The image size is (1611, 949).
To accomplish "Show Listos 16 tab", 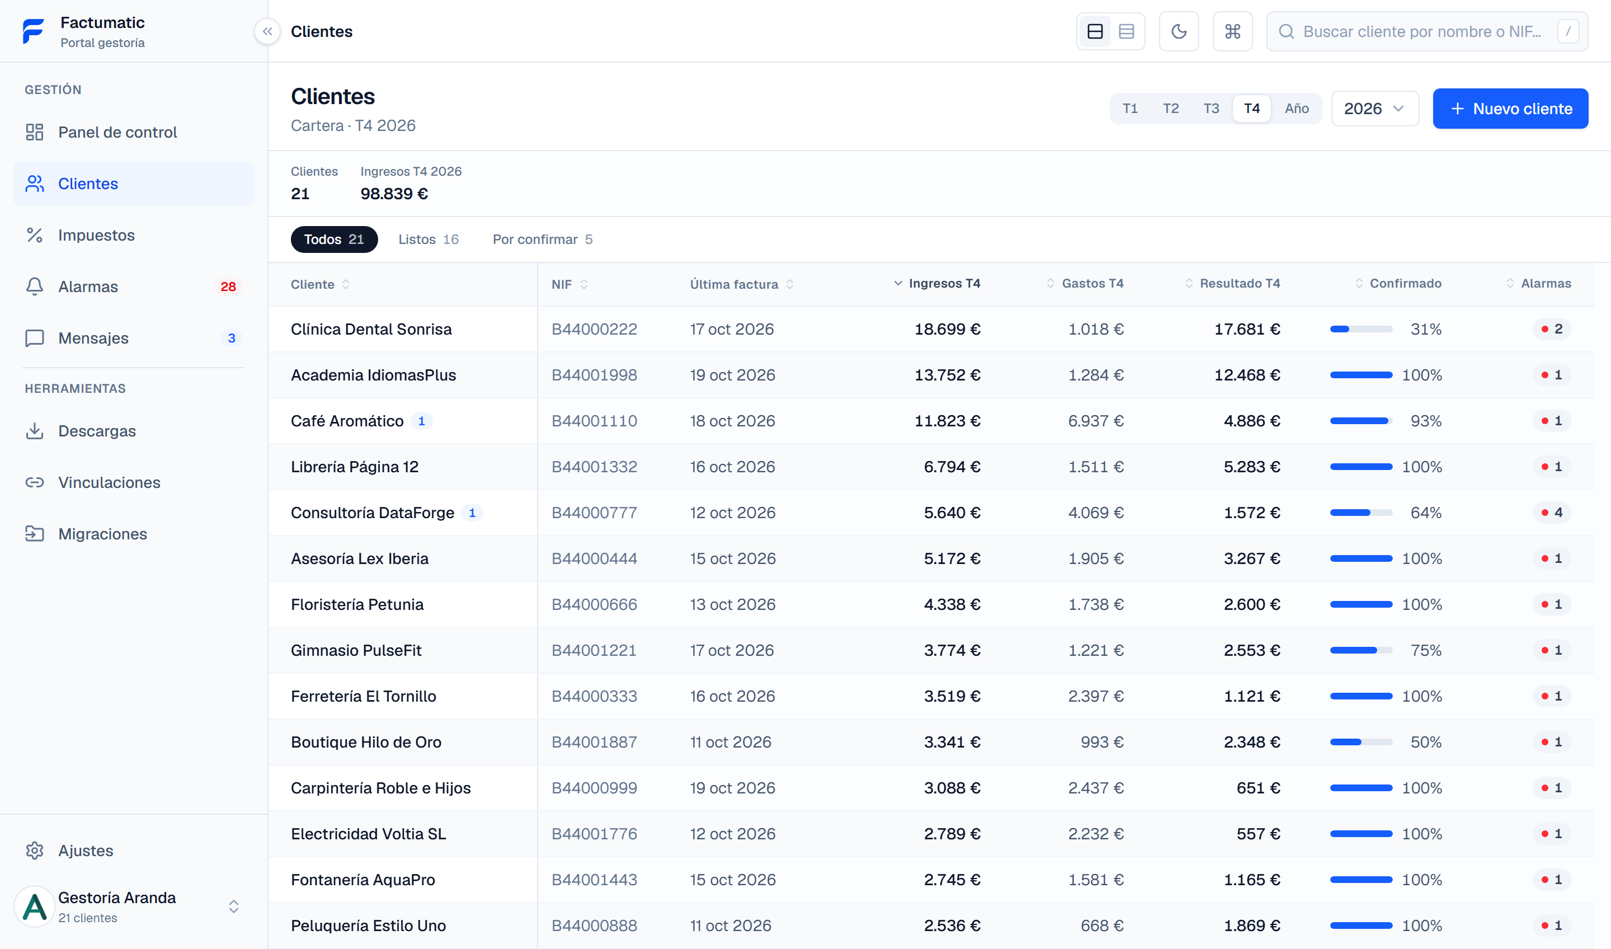I will pos(428,239).
